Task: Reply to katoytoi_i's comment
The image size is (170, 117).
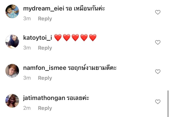Action: tap(45, 48)
